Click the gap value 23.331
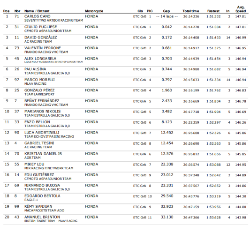250x225 pixels. [x=167, y=185]
